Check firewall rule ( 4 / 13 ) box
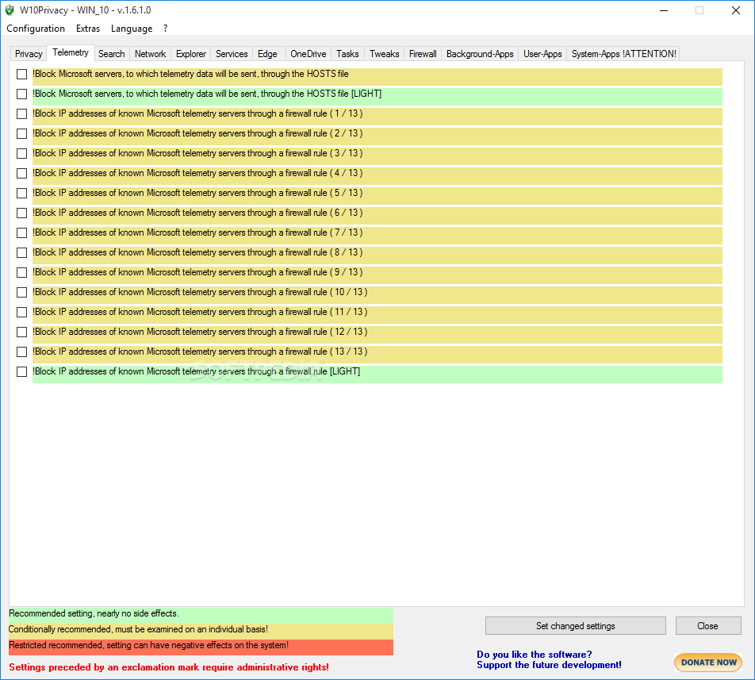This screenshot has height=680, width=755. [21, 173]
